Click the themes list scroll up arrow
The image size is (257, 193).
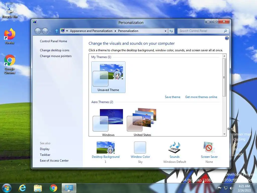224,56
